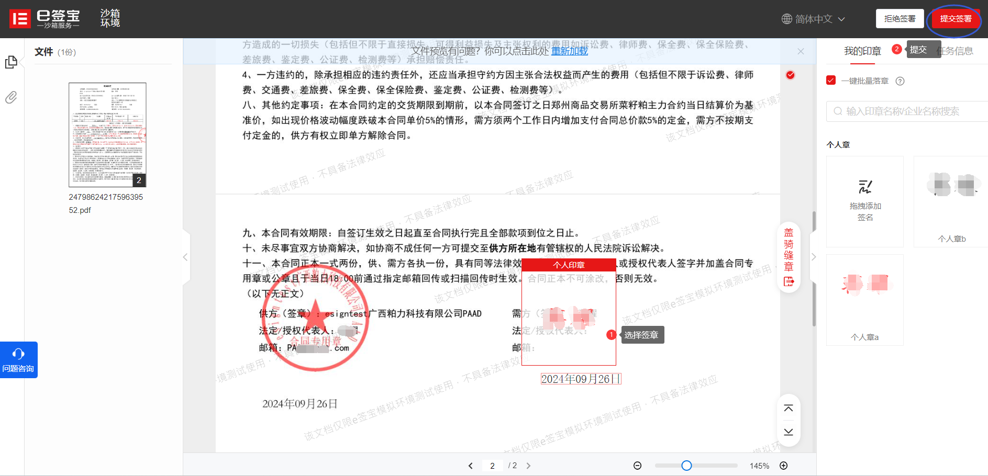Click the 盖骑缝章 button
Image resolution: width=988 pixels, height=476 pixels.
point(789,257)
